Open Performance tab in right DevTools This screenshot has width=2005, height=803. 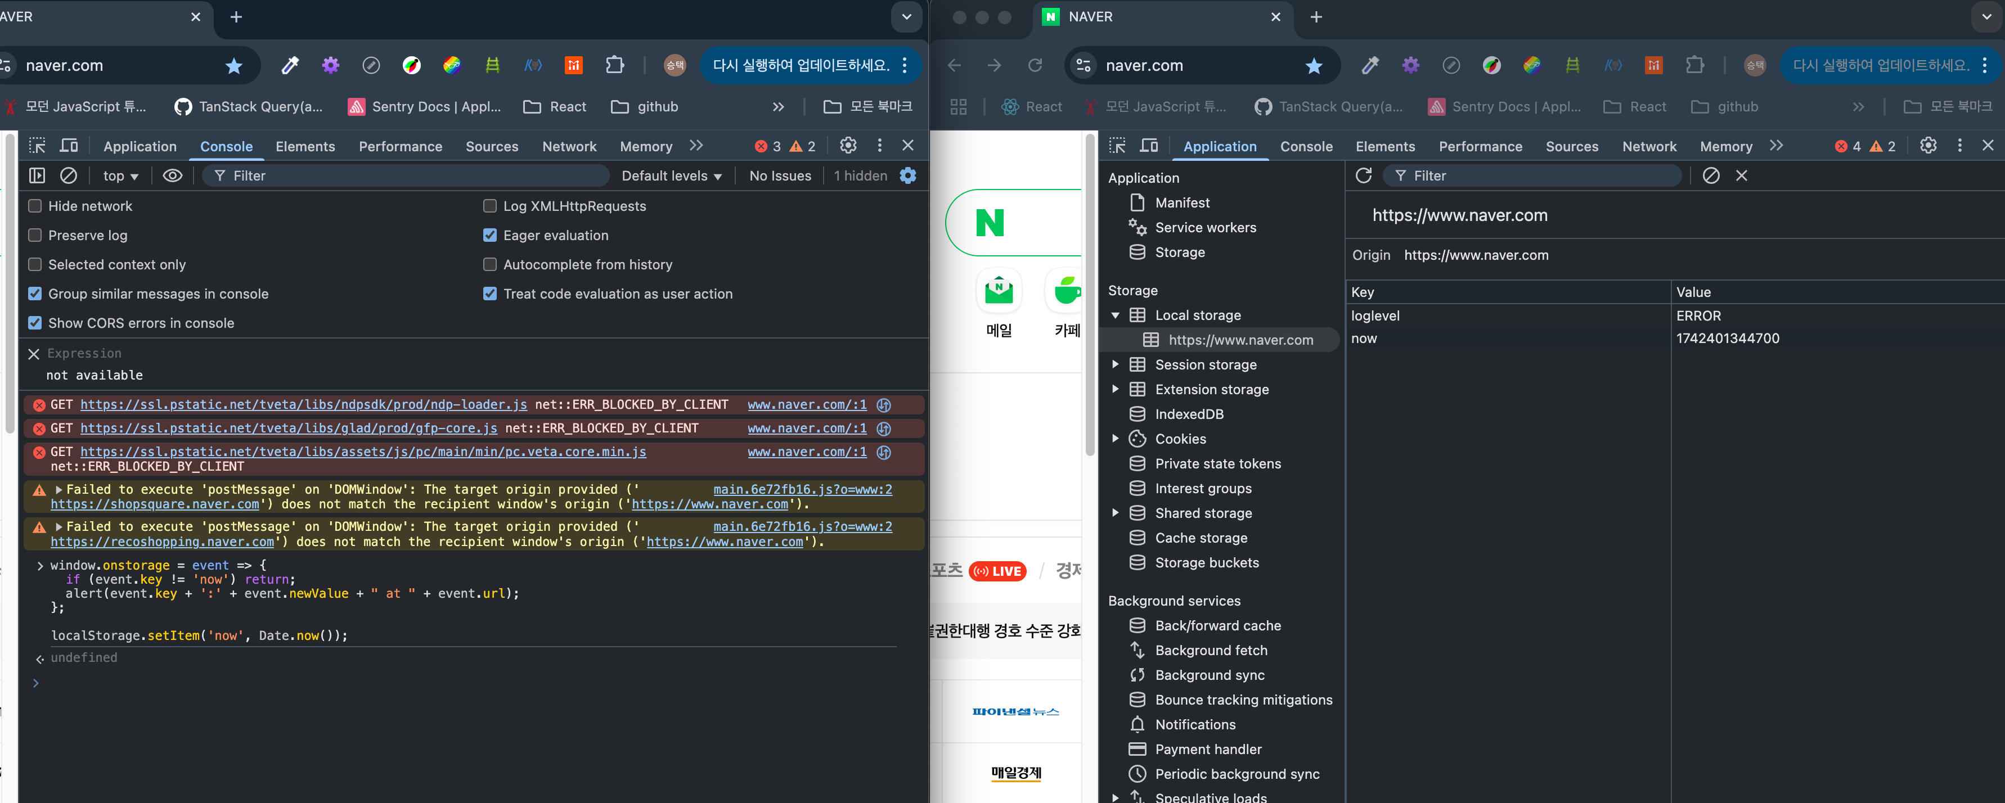click(1480, 146)
